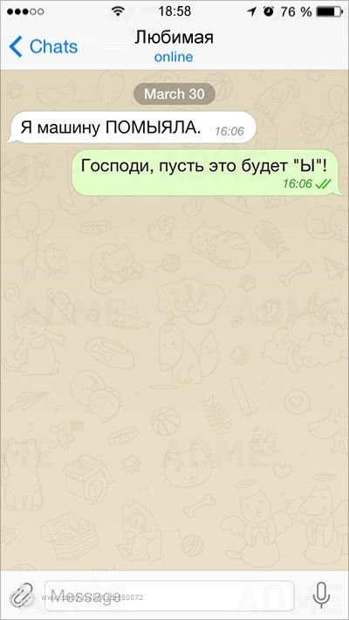Go back to Chats list

click(x=44, y=46)
